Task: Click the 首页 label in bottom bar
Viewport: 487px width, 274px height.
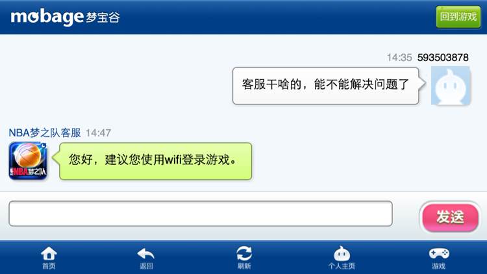Action: (49, 266)
